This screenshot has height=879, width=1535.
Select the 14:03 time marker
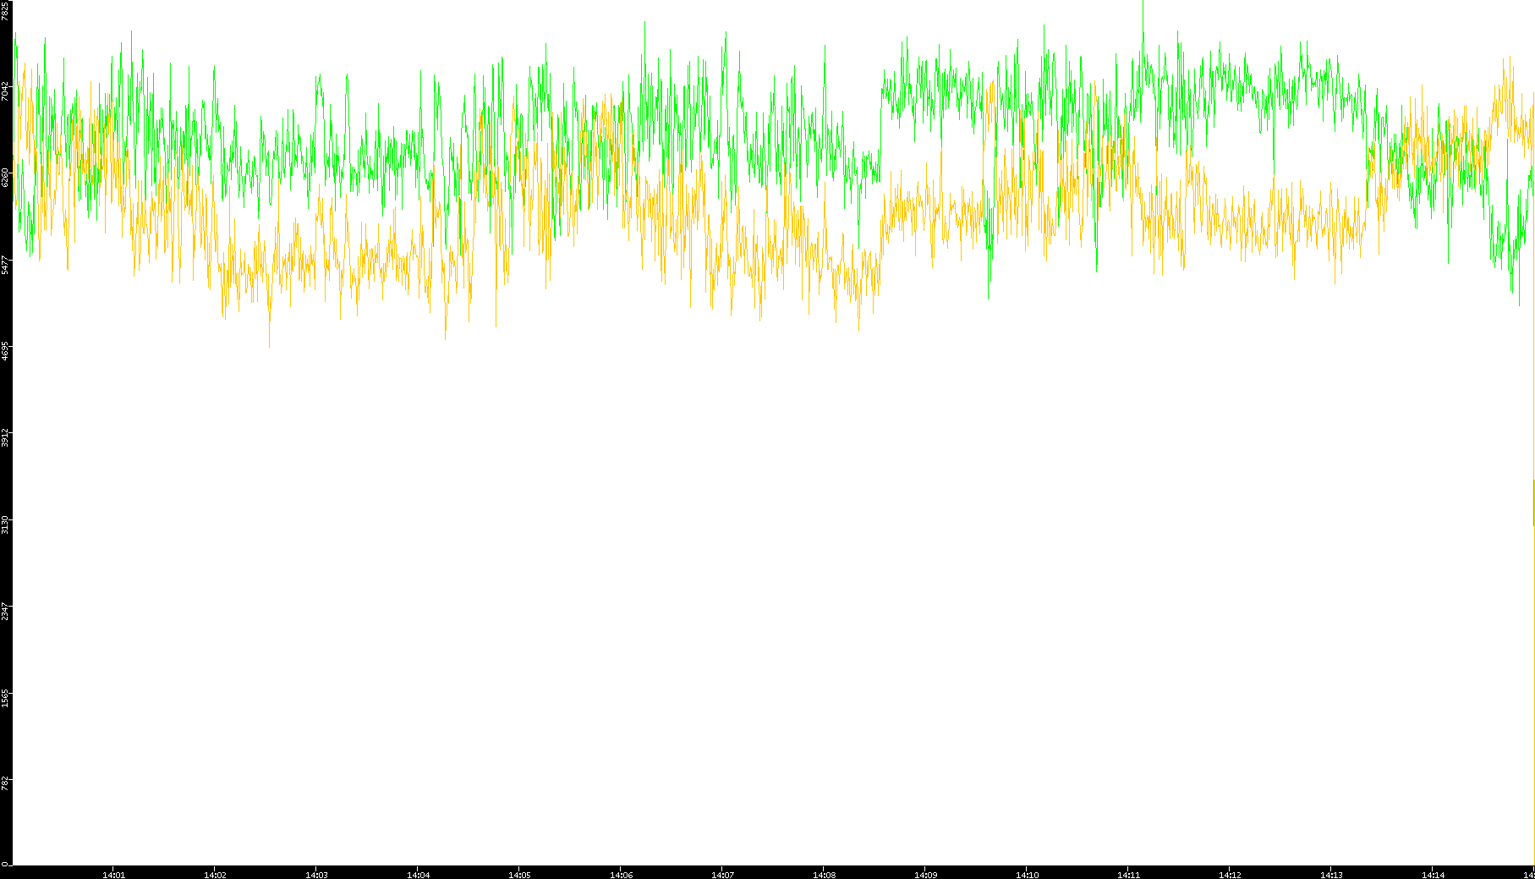[316, 874]
